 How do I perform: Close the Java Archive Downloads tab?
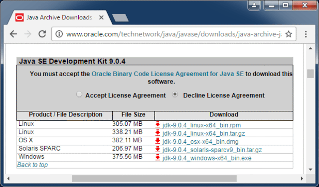pos(101,18)
